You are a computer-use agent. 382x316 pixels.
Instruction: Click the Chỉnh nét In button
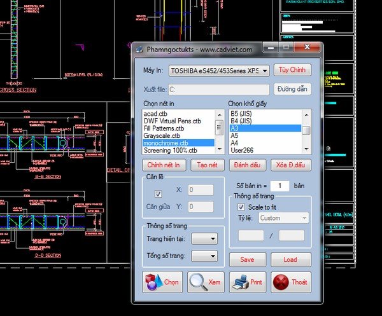click(x=164, y=165)
